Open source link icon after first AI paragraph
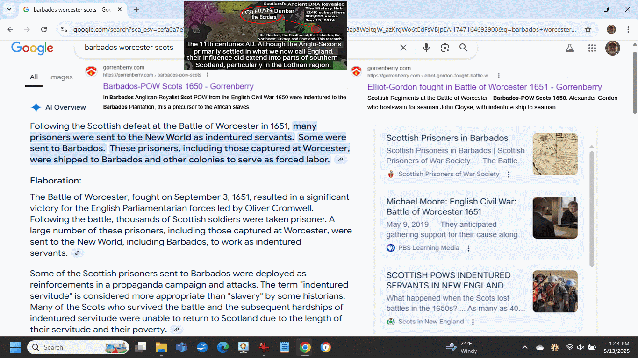This screenshot has height=358, width=638. point(341,160)
